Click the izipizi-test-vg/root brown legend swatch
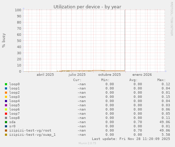 [6, 131]
